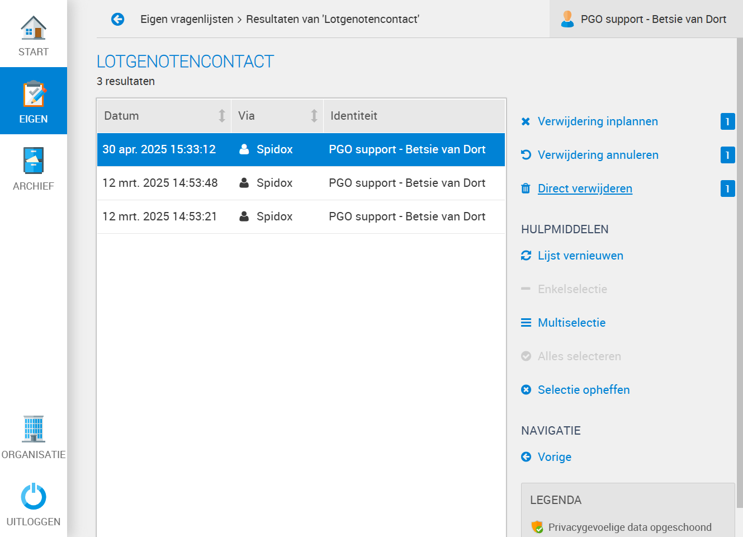The image size is (743, 537).
Task: Click the Verwijdering inplannen link
Action: click(x=598, y=121)
